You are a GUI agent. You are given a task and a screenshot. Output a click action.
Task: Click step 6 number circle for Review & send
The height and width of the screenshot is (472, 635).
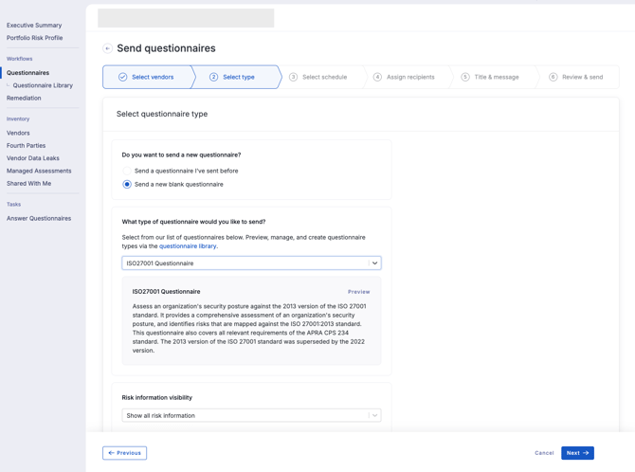[x=553, y=77]
